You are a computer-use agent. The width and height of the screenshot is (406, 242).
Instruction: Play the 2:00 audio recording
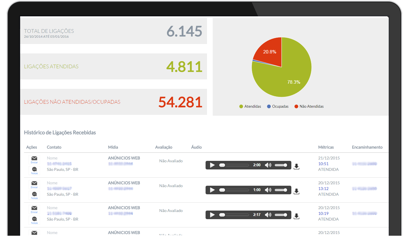tap(212, 165)
